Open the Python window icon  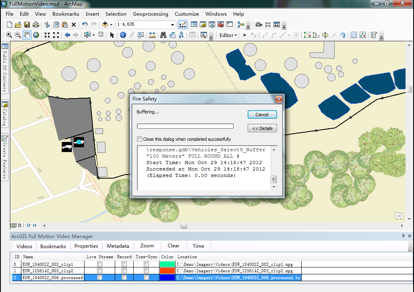point(230,25)
